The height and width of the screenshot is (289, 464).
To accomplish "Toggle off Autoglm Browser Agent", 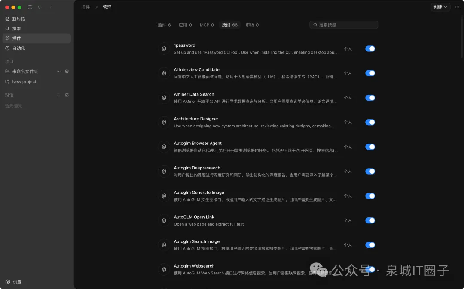I will (370, 147).
